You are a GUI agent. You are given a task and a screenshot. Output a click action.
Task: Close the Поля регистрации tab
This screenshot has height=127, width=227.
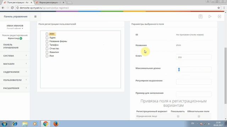click(x=32, y=2)
